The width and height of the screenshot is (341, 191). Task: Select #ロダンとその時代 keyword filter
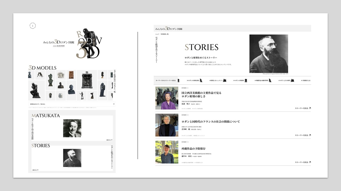pyautogui.click(x=284, y=80)
